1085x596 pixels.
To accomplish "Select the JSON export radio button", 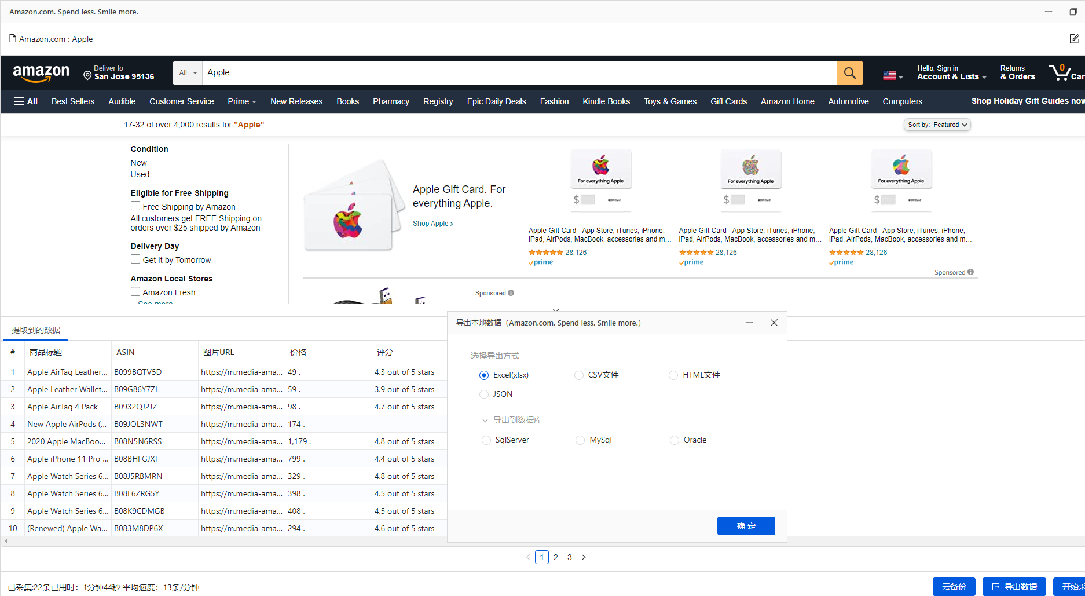I will tap(484, 394).
